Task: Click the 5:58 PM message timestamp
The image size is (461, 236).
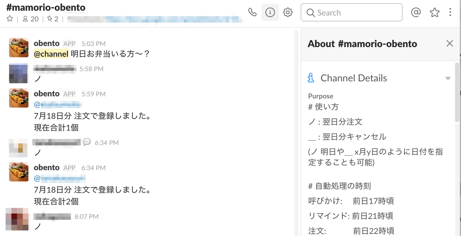Action: pos(92,69)
